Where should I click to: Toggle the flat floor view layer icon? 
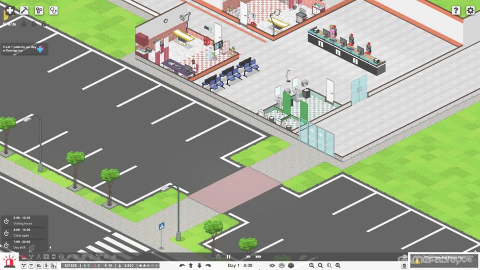point(272,266)
